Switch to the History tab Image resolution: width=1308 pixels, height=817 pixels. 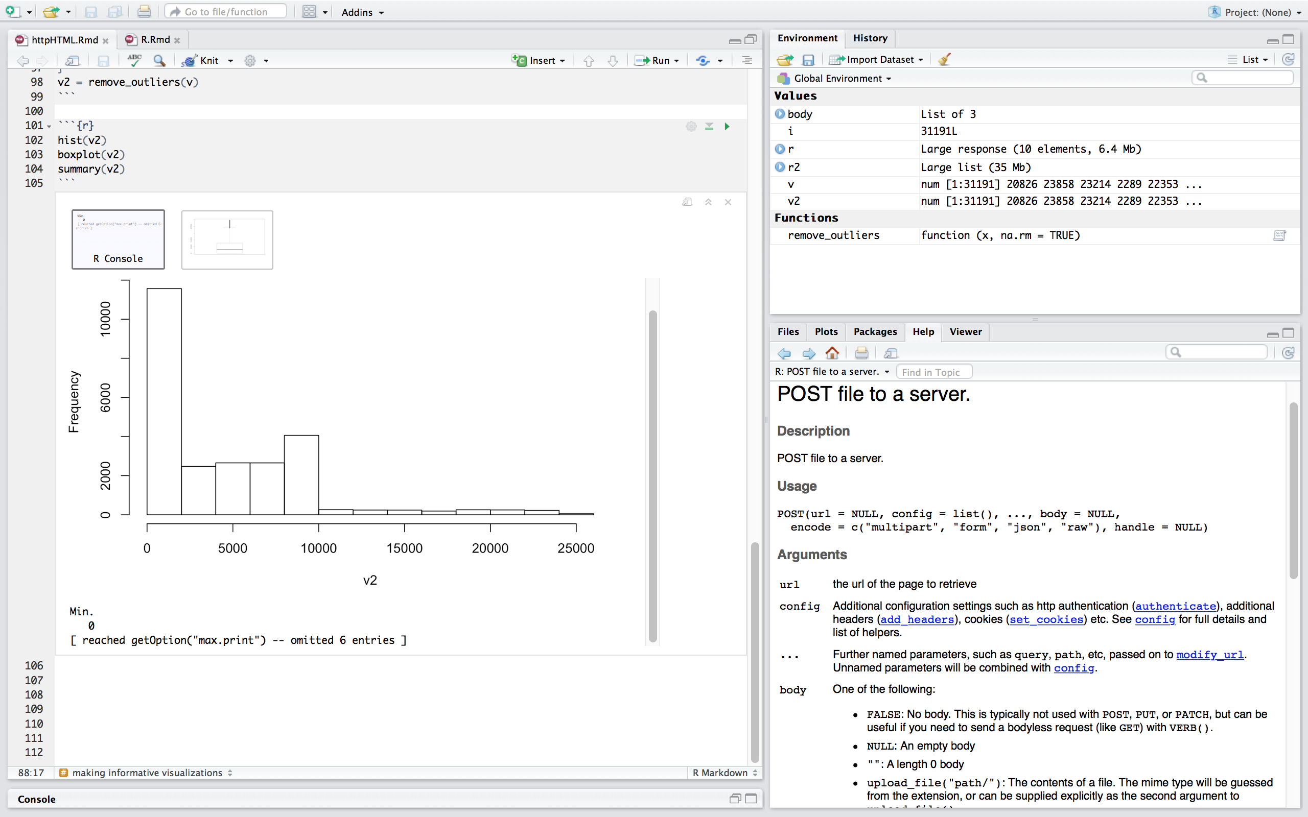(x=870, y=38)
